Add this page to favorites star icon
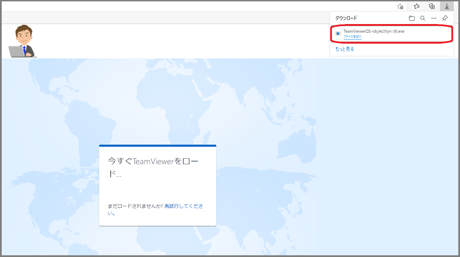The height and width of the screenshot is (257, 460). coord(400,6)
